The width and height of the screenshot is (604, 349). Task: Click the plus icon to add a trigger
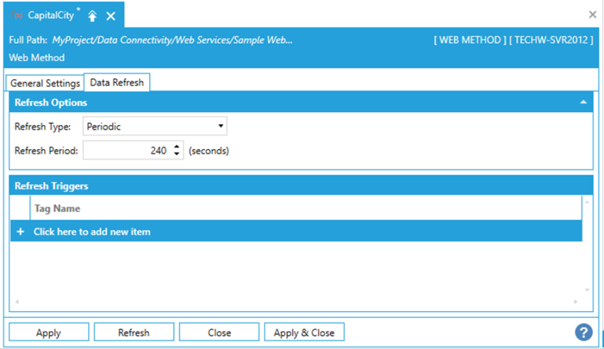[21, 232]
